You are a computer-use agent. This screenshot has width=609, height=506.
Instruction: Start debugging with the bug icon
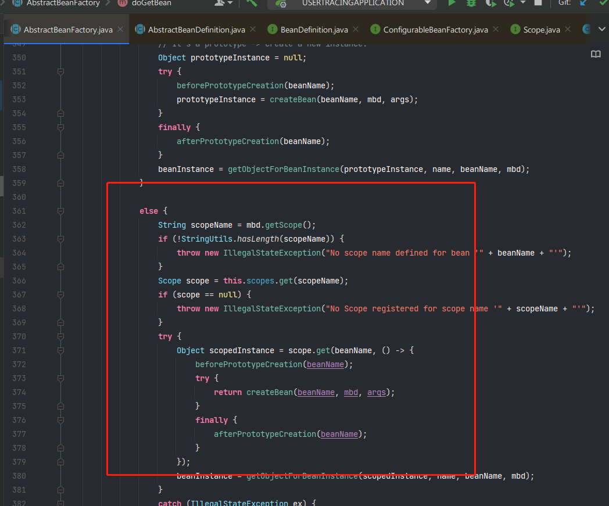(471, 3)
